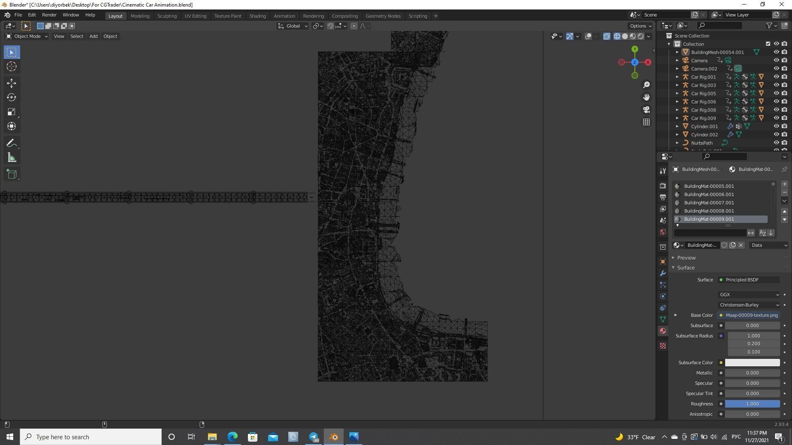The width and height of the screenshot is (792, 445).
Task: Expand the Preview panel
Action: (686, 258)
